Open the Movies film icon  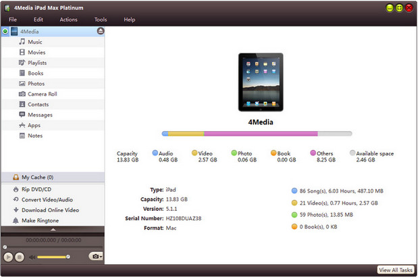pyautogui.click(x=22, y=52)
